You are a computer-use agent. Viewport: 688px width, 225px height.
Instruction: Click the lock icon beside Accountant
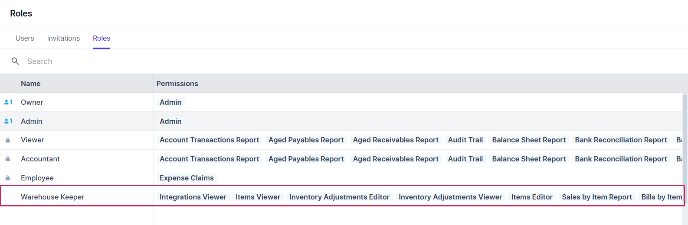8,159
